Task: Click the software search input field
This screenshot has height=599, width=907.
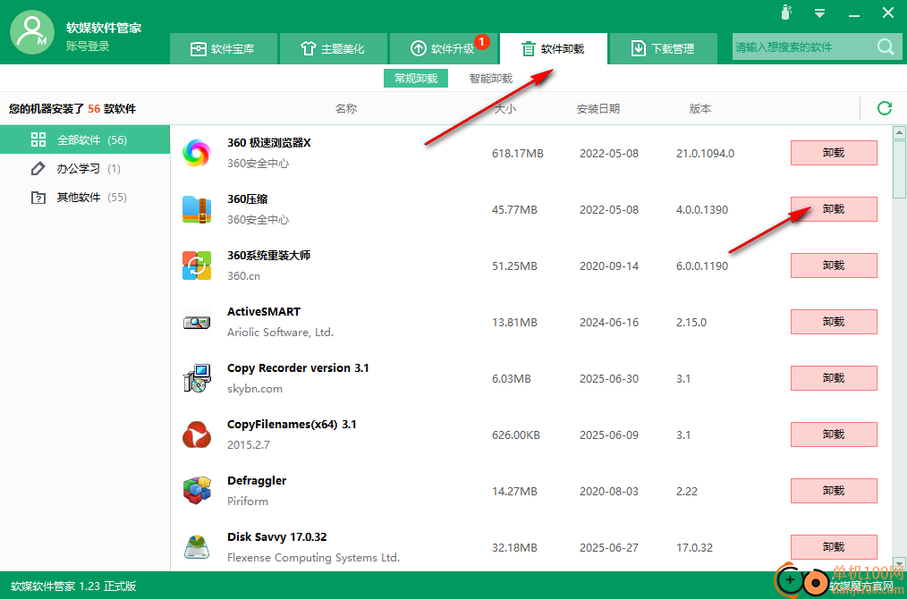Action: tap(804, 46)
